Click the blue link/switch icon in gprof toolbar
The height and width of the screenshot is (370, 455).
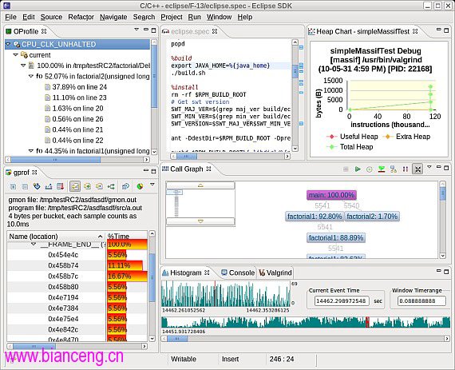click(x=125, y=186)
